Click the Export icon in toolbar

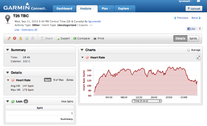coord(58,38)
